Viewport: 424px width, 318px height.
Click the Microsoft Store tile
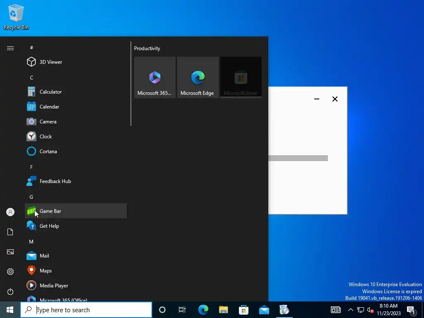click(241, 77)
